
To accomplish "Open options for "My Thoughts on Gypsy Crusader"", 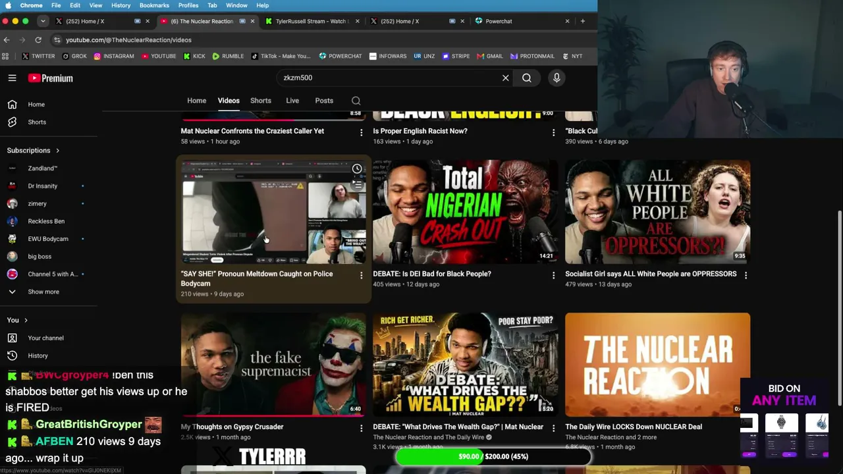I will (x=361, y=428).
